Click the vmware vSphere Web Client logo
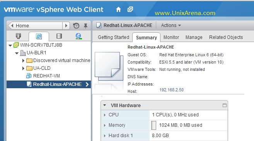Viewport: 254px width, 141px height. [x=53, y=10]
